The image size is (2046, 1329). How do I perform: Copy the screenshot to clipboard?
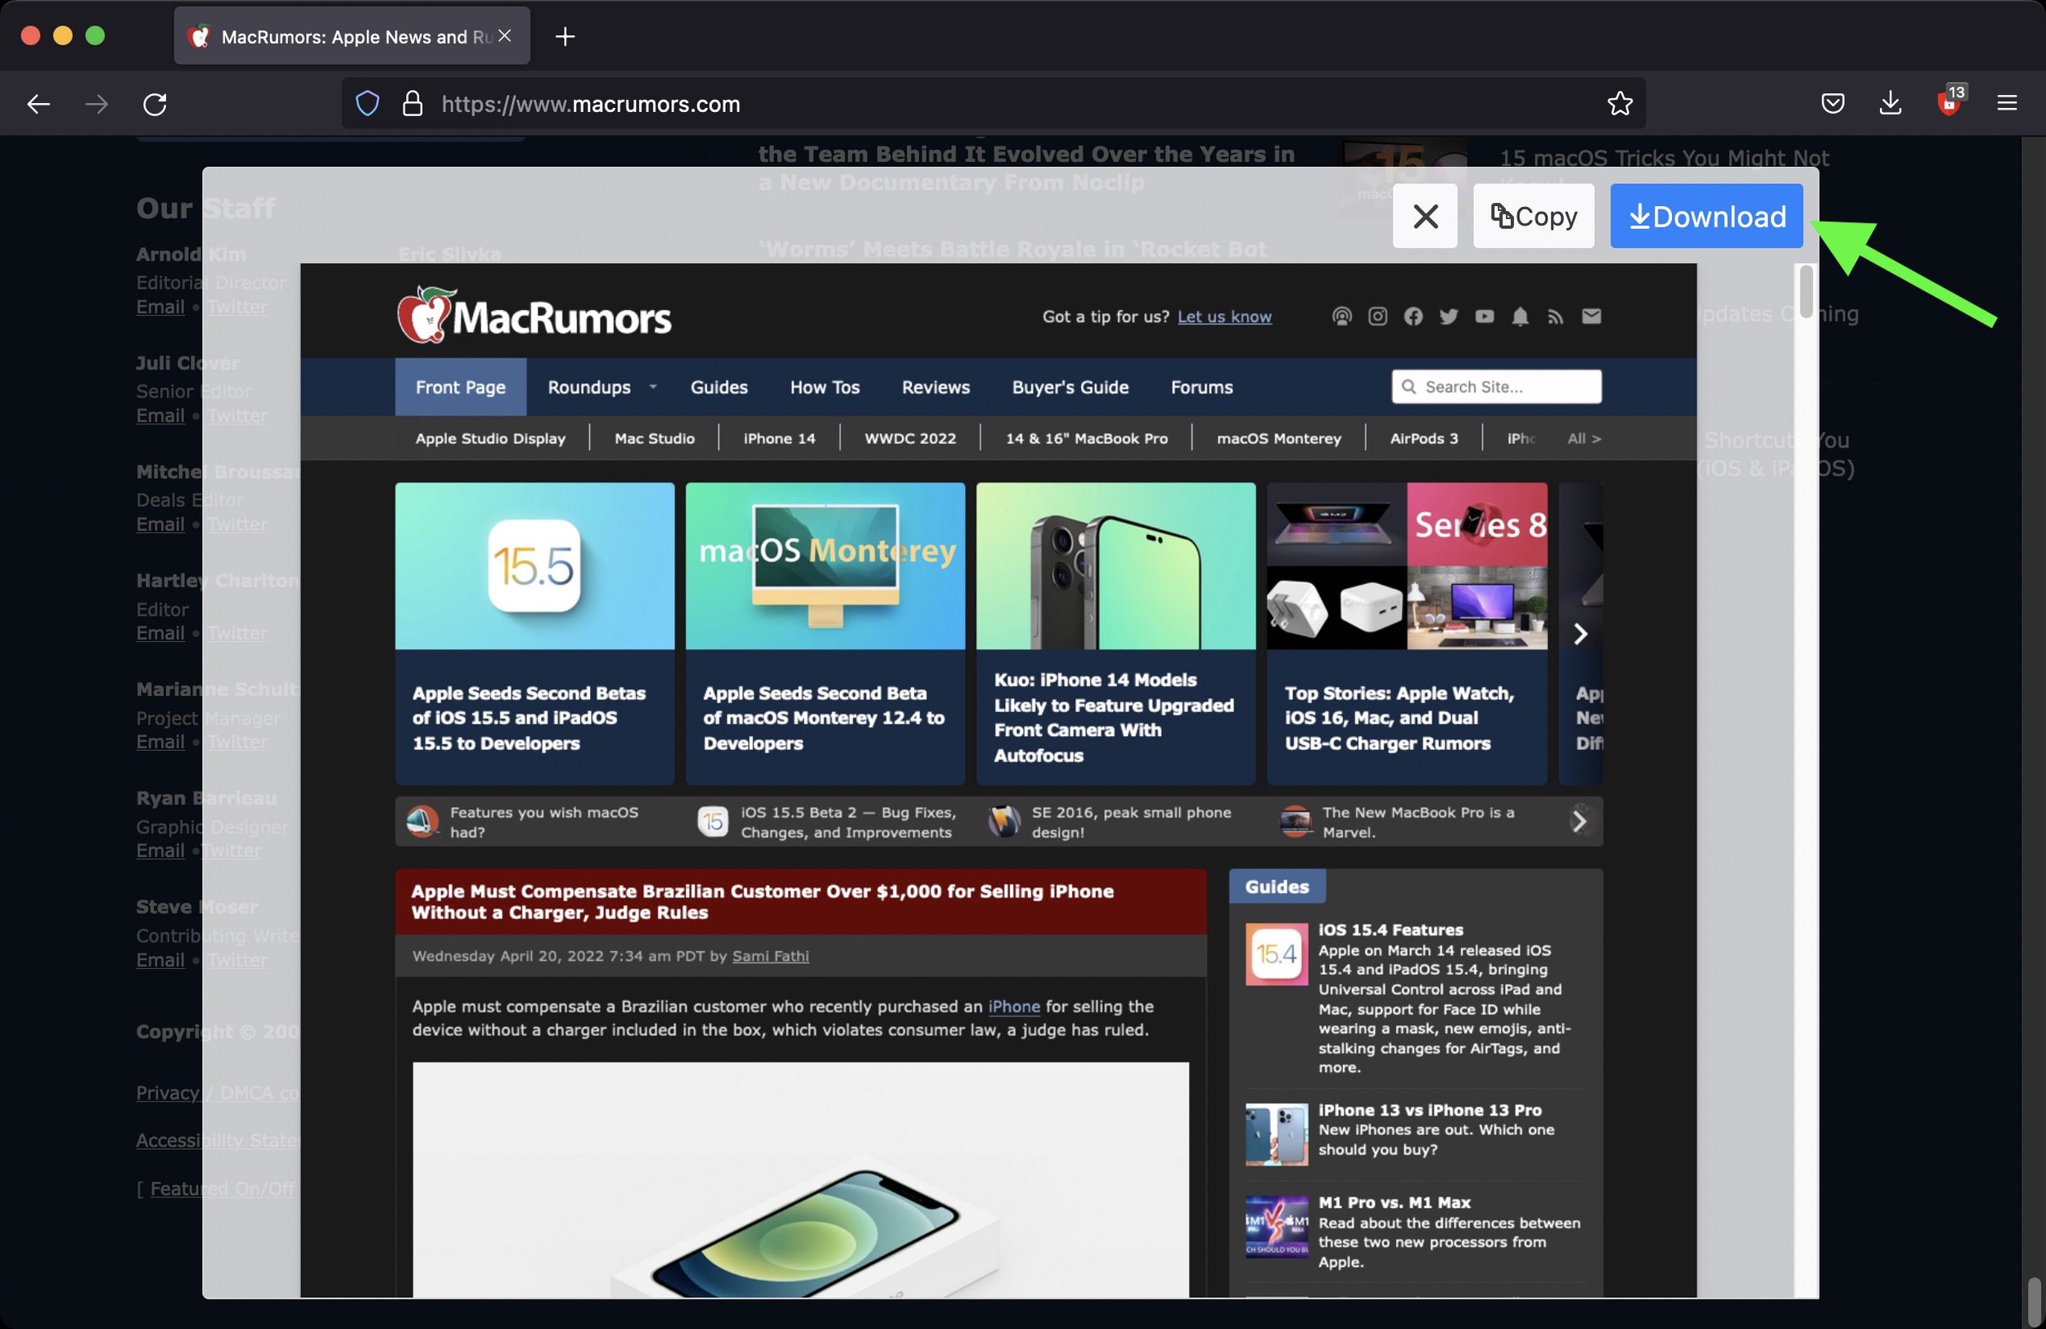(1533, 216)
